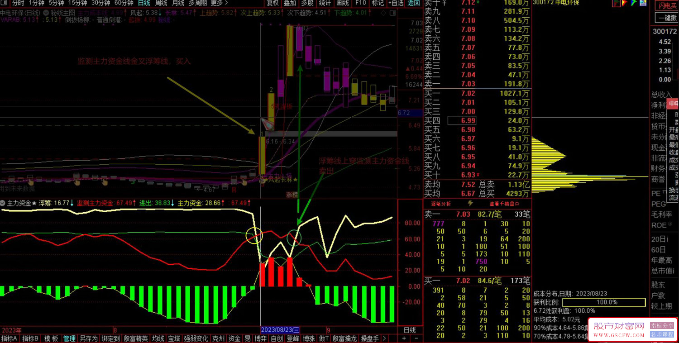Select the 月线 monthly period

[178, 3]
